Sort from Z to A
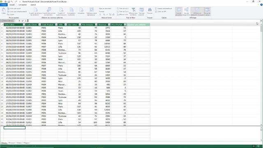The image size is (263, 148). [122, 12]
